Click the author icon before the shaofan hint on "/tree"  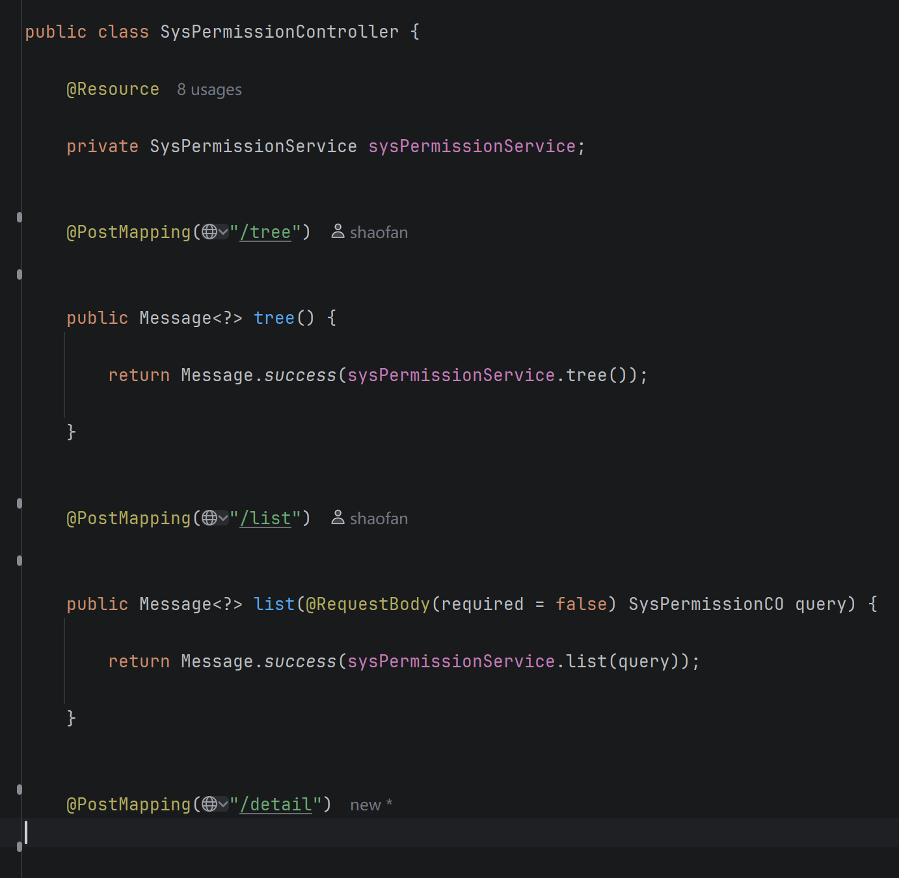point(338,232)
